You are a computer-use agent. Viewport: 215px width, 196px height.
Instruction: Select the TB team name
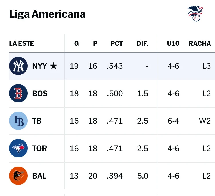37,121
